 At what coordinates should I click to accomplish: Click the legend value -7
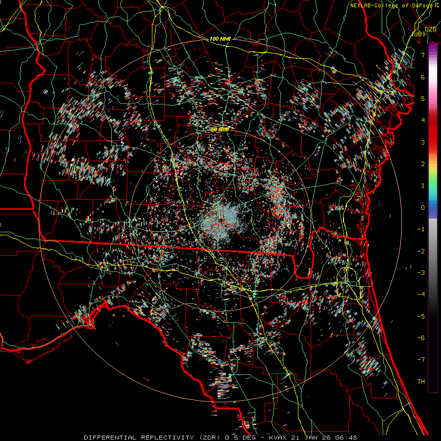(x=421, y=360)
